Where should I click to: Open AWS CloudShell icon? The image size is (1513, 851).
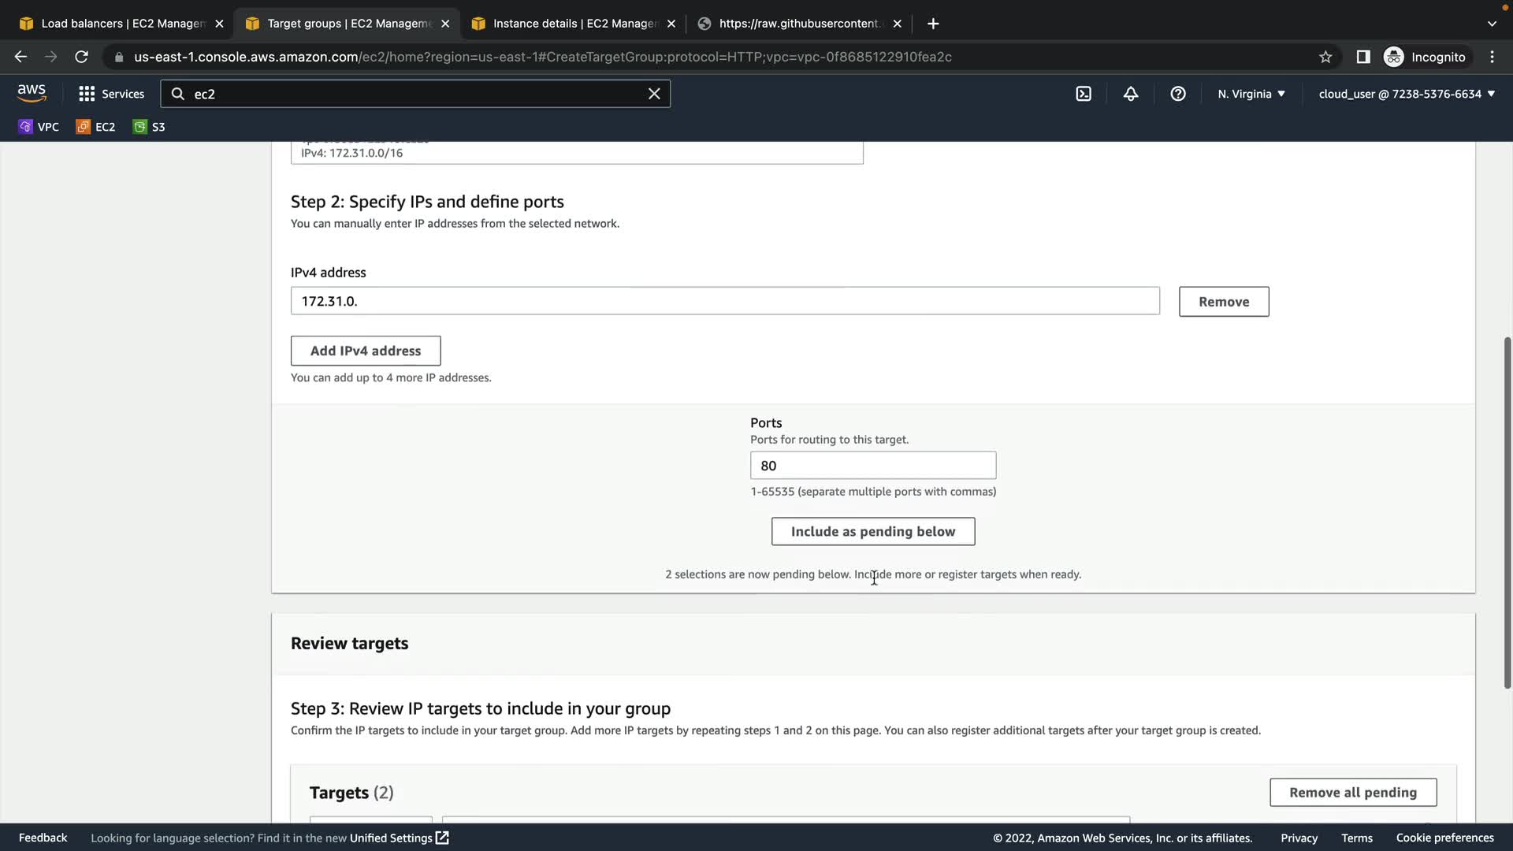tap(1084, 94)
